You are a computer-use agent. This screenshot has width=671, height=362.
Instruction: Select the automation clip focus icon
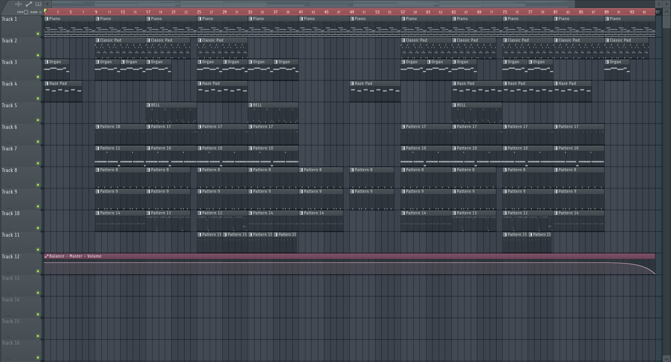(x=29, y=4)
